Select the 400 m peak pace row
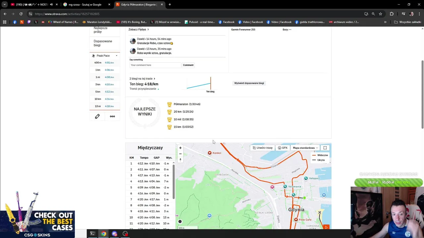The height and width of the screenshot is (238, 424). (105, 62)
